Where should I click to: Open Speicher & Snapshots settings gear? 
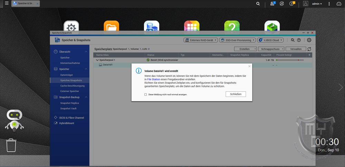pyautogui.click(x=309, y=40)
